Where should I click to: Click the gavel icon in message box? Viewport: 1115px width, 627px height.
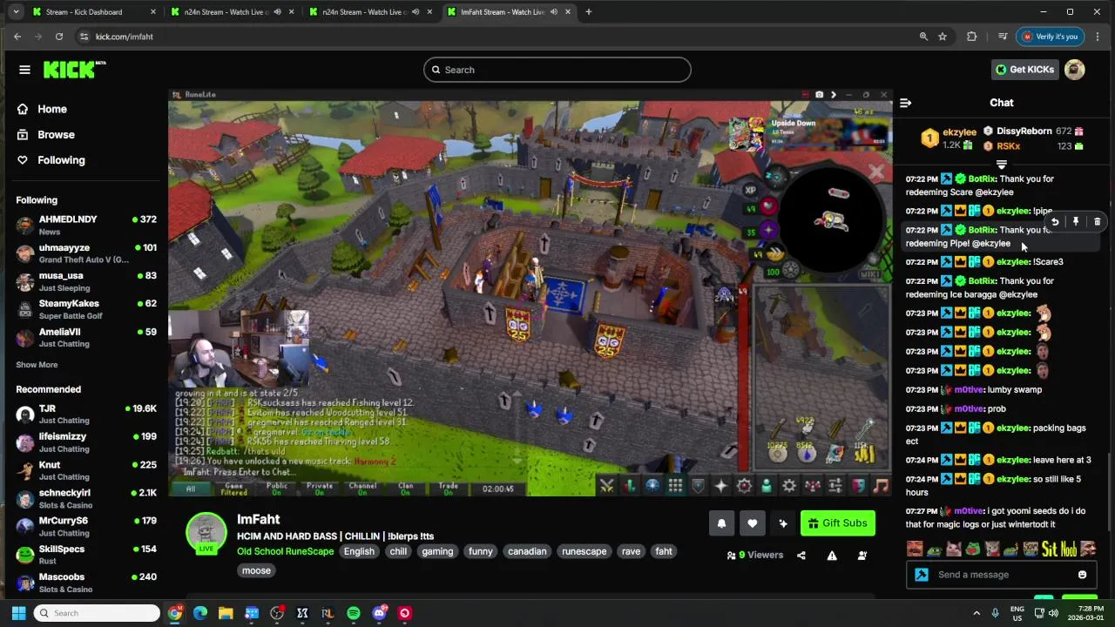point(922,575)
